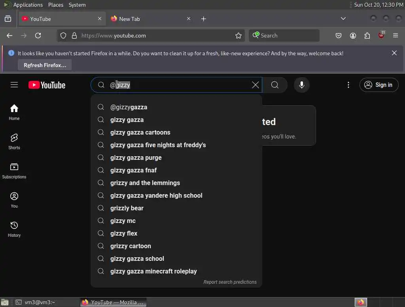
Task: Open the You page in sidebar
Action: tap(14, 200)
